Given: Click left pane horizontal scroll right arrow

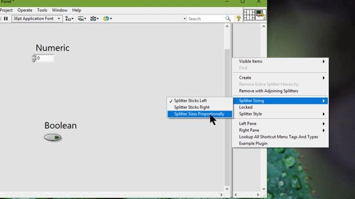Looking at the screenshot, I should tap(221, 195).
